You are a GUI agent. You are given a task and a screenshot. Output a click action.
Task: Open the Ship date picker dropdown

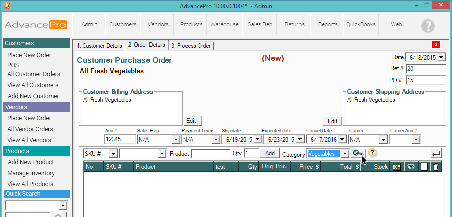click(257, 139)
